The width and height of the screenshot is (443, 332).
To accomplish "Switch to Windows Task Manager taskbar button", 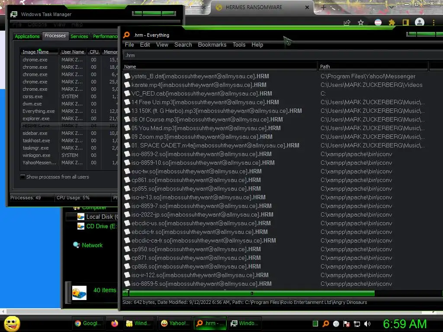I will [x=245, y=323].
